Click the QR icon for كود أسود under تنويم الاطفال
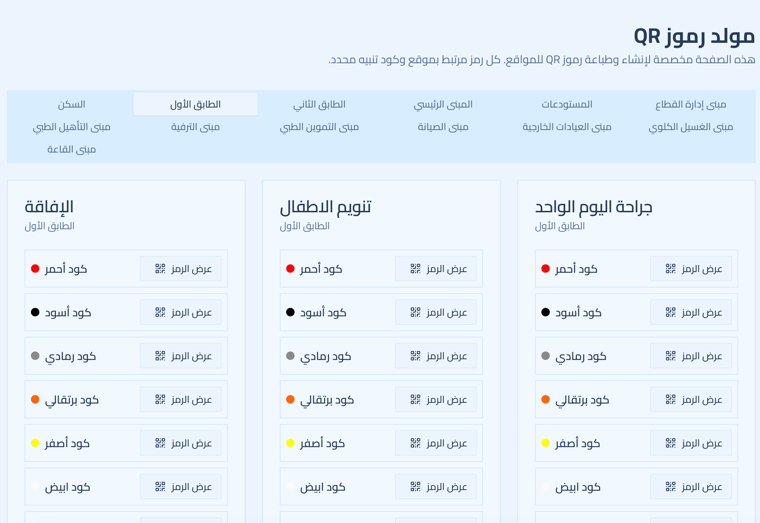This screenshot has width=760, height=523. (415, 312)
